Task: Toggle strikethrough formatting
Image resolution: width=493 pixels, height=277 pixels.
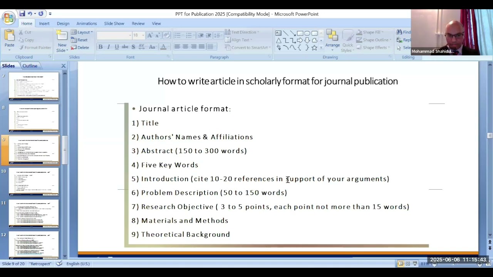Action: point(125,47)
